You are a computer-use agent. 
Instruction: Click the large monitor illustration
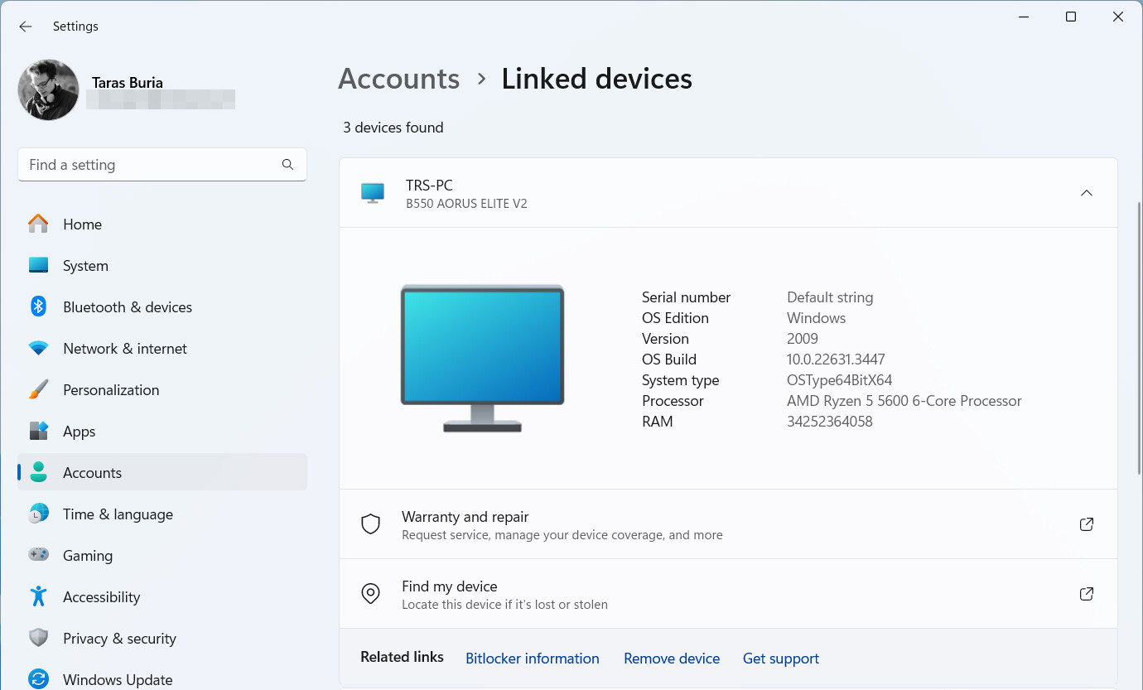(x=482, y=358)
